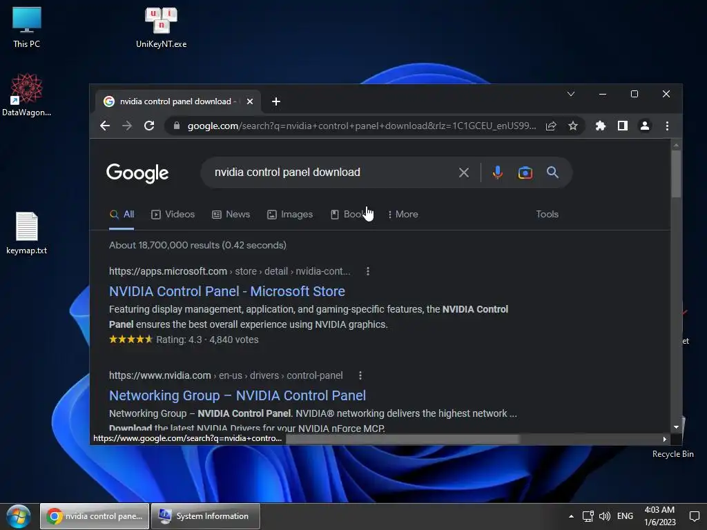Select the UniKeyNT.exe desktop icon
Viewport: 707px width, 530px height.
tap(161, 27)
